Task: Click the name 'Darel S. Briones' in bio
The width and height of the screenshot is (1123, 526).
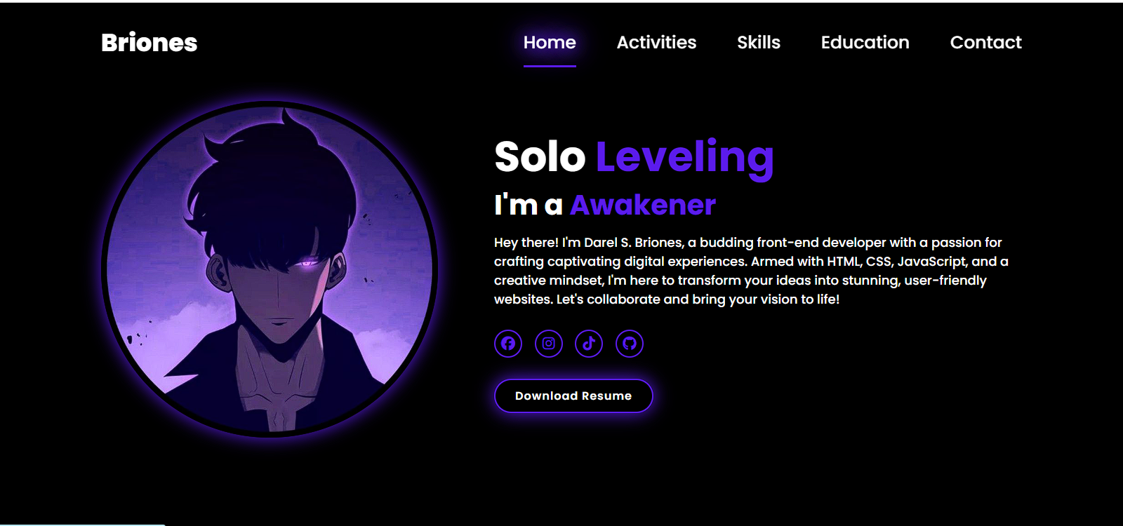Action: (x=633, y=243)
